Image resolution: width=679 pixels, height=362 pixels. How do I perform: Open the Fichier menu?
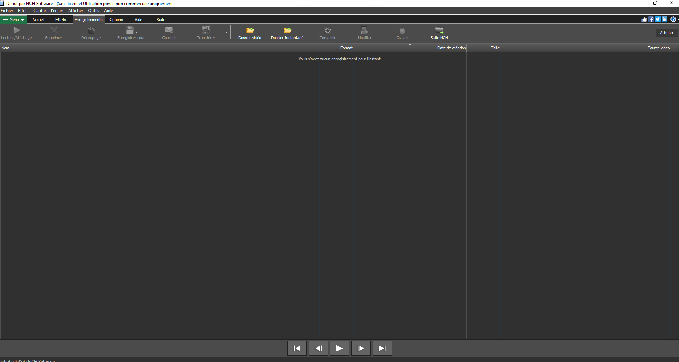point(7,11)
